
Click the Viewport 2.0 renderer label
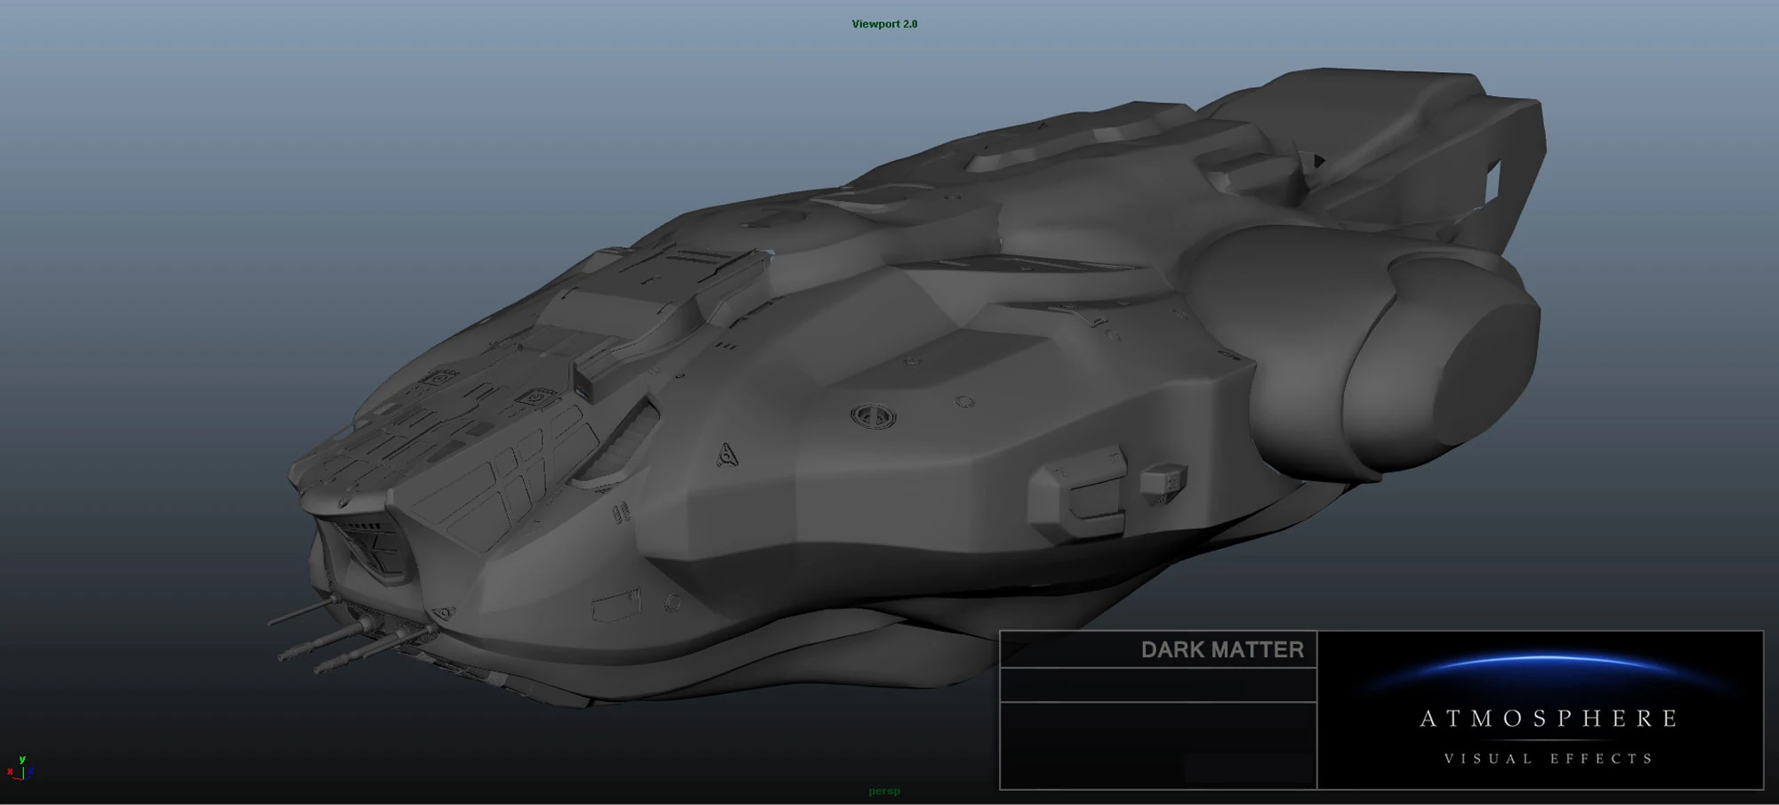tap(884, 23)
